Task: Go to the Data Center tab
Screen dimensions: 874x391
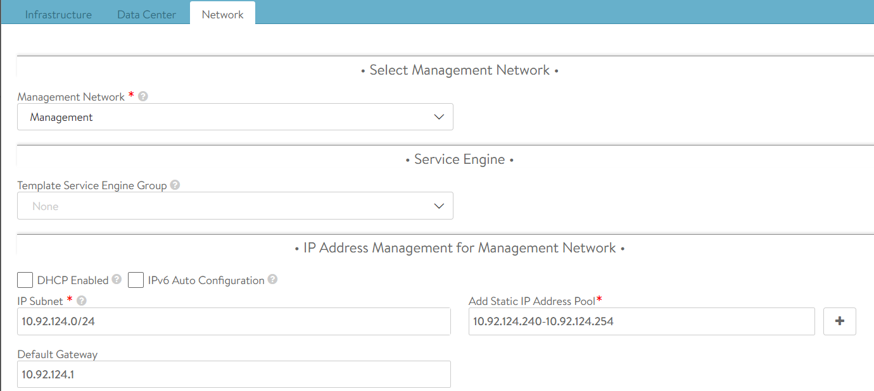Action: tap(146, 15)
